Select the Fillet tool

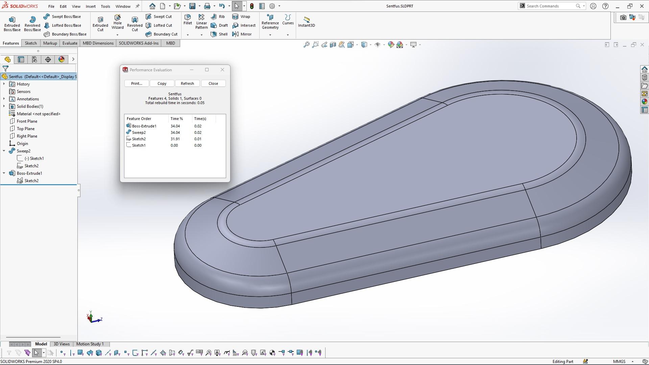(x=188, y=20)
